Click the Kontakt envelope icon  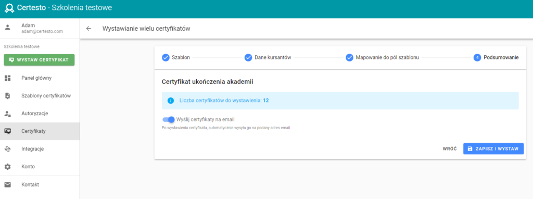7,185
